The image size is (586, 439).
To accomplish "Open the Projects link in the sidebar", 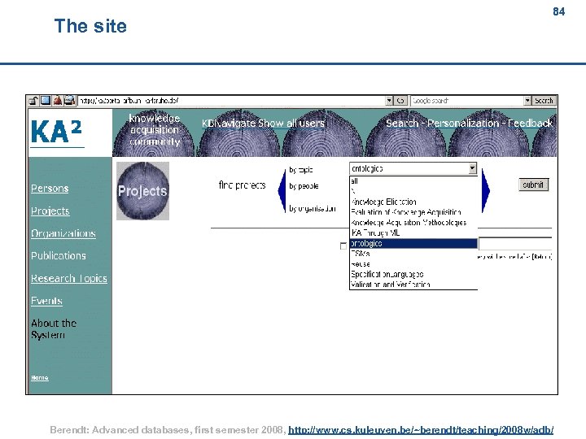I will coord(50,211).
